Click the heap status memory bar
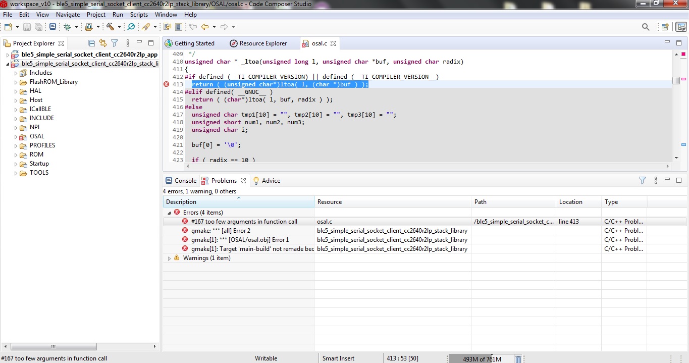The image size is (689, 363). click(x=481, y=359)
